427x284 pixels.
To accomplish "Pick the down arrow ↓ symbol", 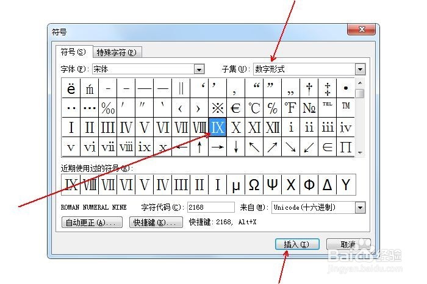I will (x=236, y=147).
